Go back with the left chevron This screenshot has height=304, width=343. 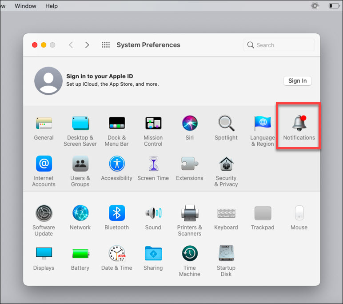tap(71, 45)
